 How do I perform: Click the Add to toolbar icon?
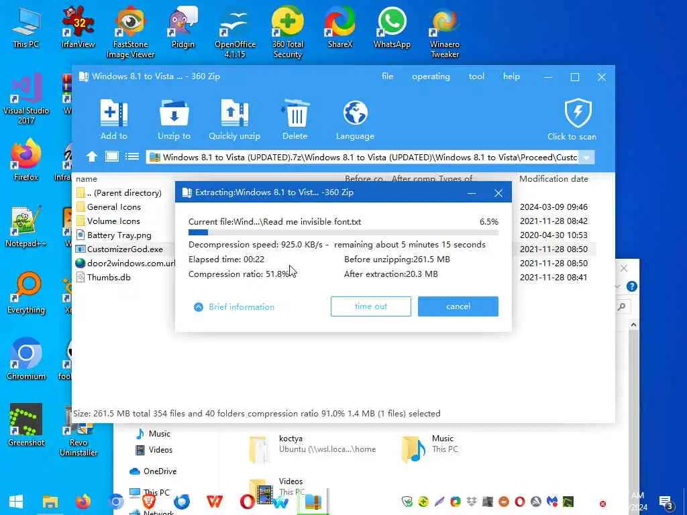(114, 113)
